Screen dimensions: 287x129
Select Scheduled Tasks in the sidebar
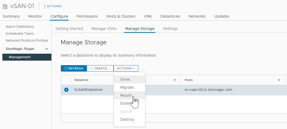click(19, 34)
